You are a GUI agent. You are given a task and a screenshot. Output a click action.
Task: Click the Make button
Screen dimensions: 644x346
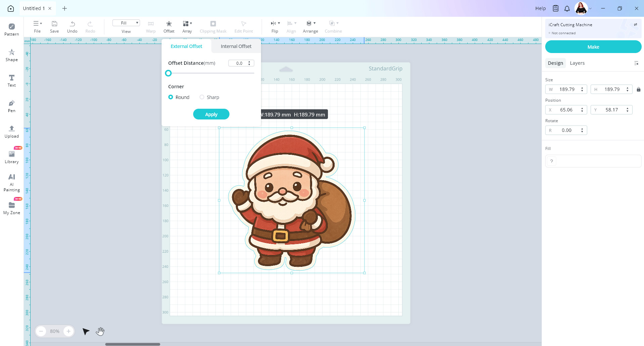coord(593,47)
